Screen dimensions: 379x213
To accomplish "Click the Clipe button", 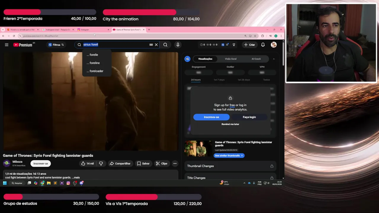I will tap(162, 164).
